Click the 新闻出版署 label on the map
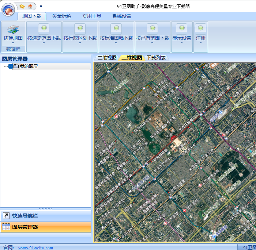This screenshot has width=256, height=250. pos(178,185)
